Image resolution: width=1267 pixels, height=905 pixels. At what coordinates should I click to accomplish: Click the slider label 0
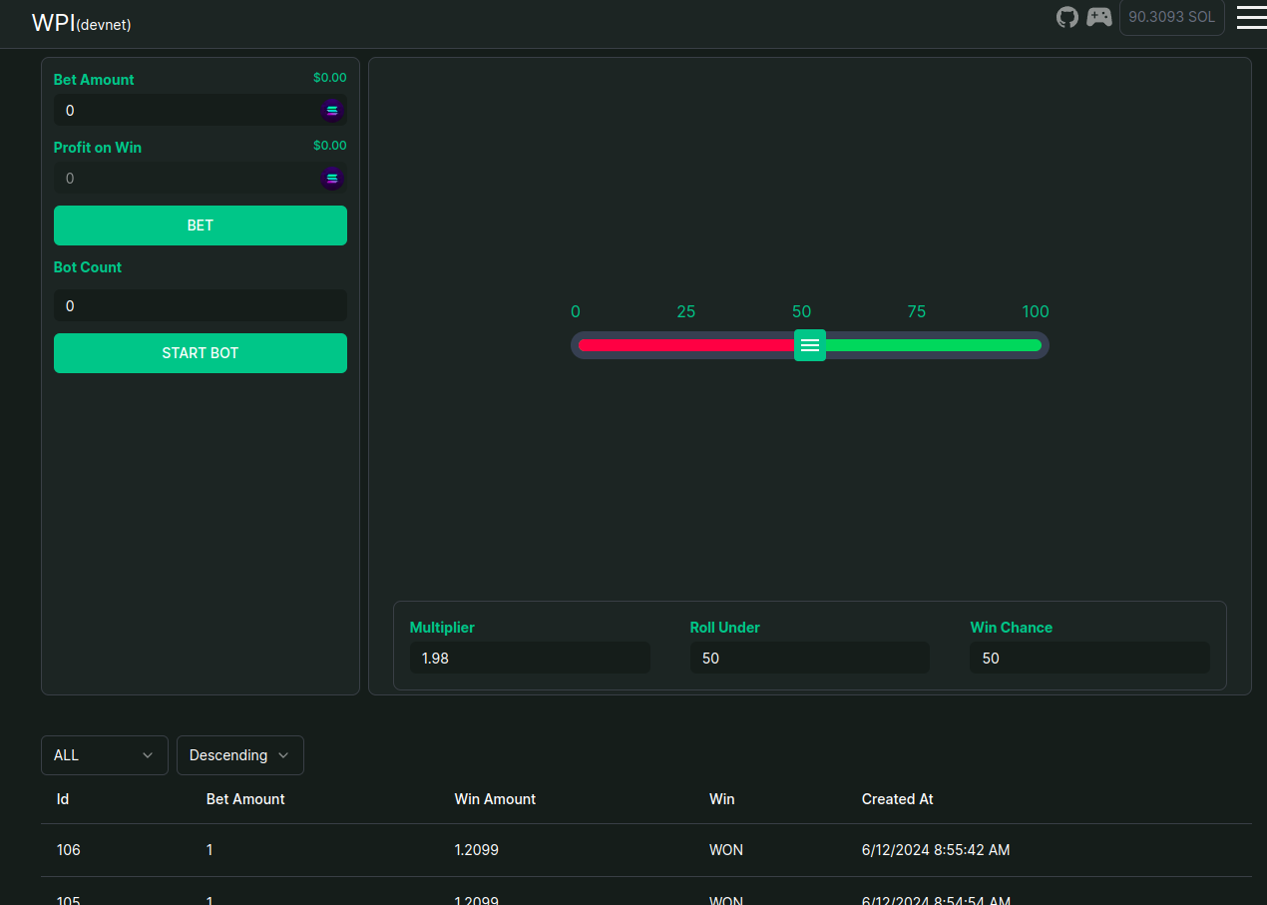coord(576,311)
